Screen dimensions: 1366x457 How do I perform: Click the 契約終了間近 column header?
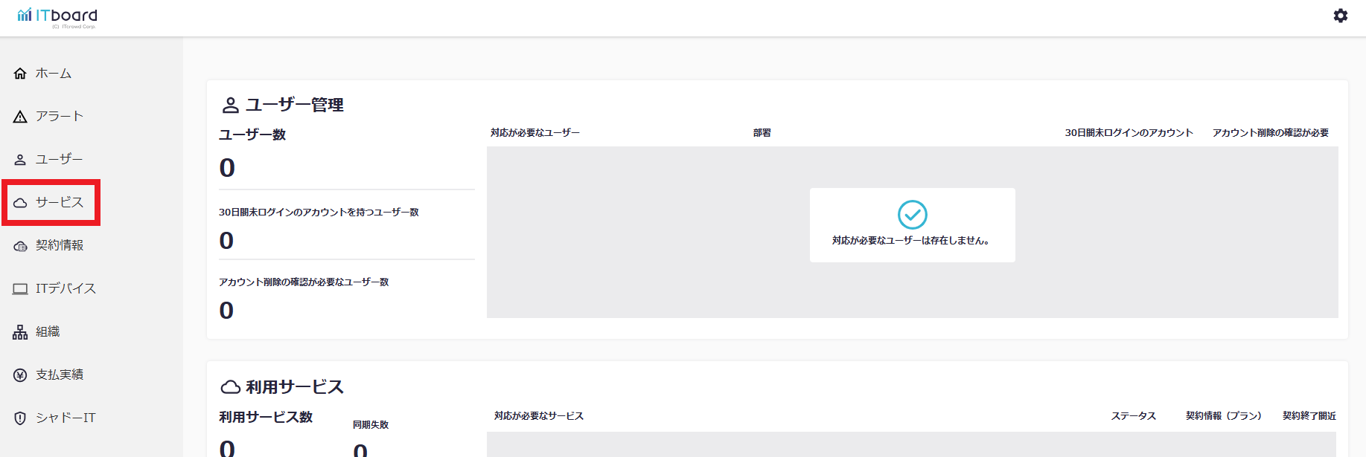[x=1309, y=416]
